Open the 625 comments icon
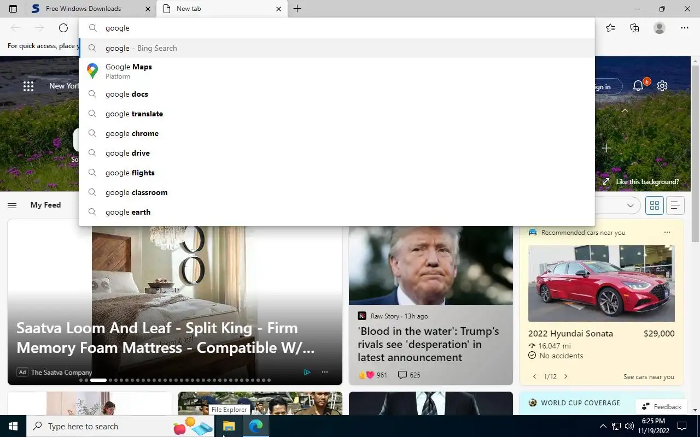Viewport: 700px width, 437px height. (x=409, y=375)
